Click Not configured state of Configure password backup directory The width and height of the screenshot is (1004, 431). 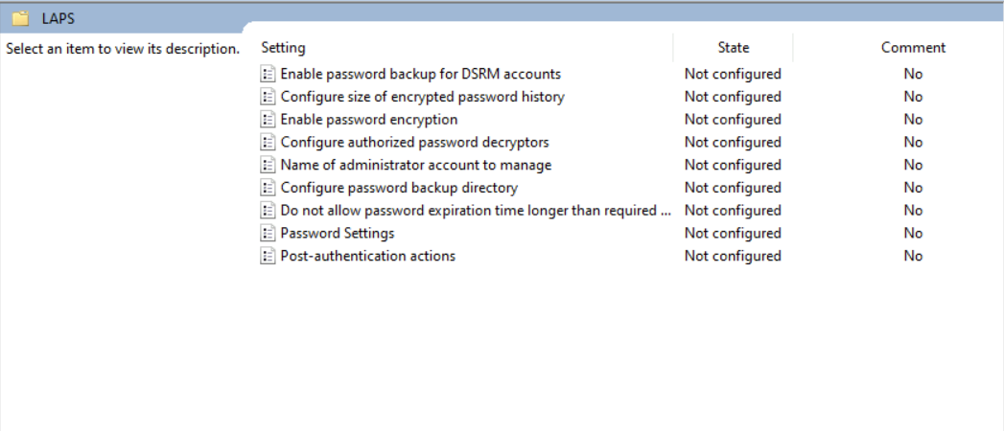point(733,188)
